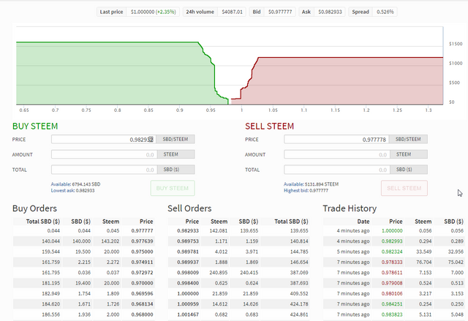Select sell order priced 0.989753
This screenshot has height=321, width=468.
coord(239,241)
